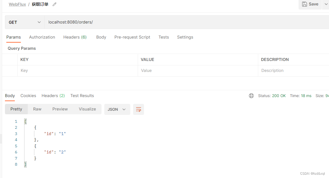Screen dimensions: 329x178
Task: Expand the arrow next to Save
Action: (x=326, y=4)
